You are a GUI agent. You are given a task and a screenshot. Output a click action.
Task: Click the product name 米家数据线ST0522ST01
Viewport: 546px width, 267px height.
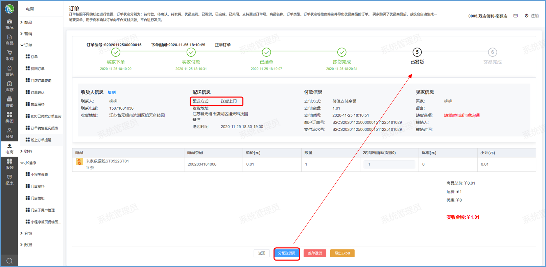[107, 161]
